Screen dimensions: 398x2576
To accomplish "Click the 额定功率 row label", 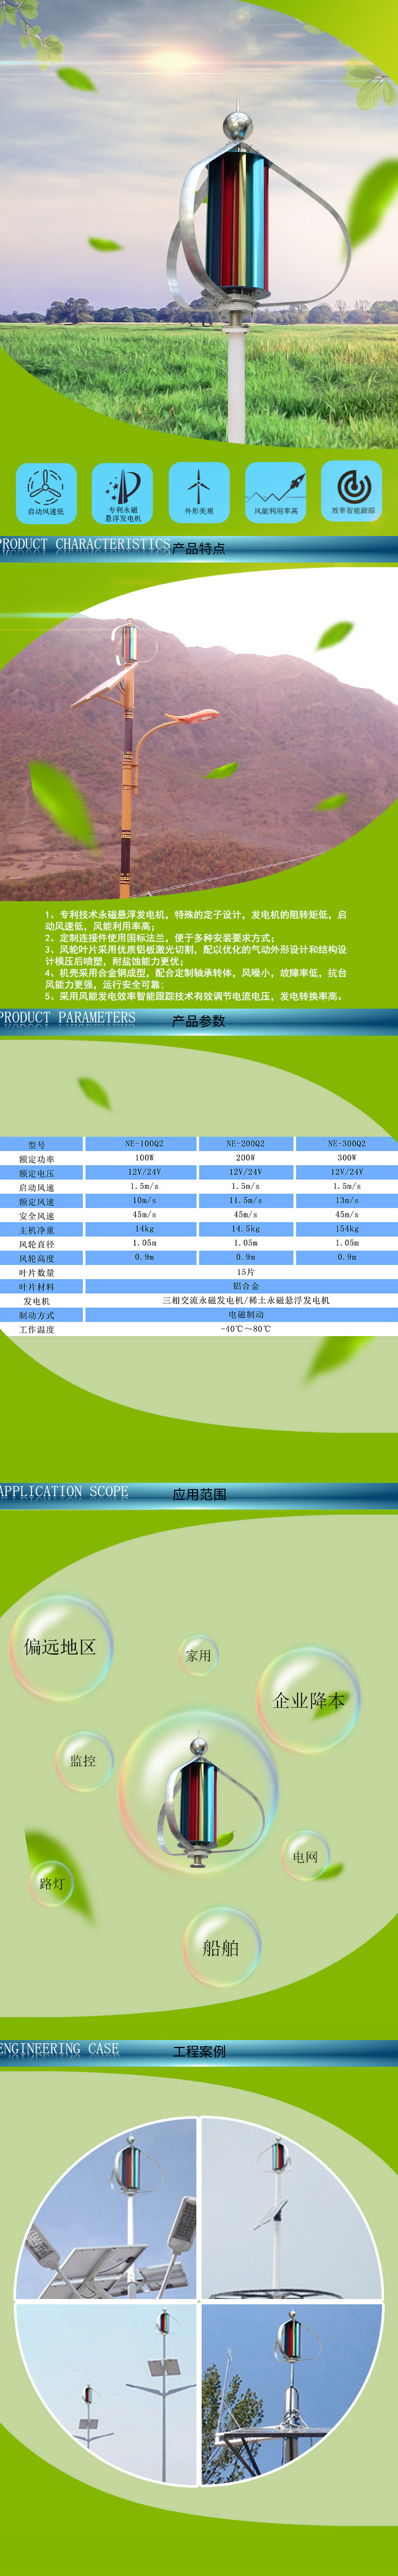I will (x=37, y=1158).
